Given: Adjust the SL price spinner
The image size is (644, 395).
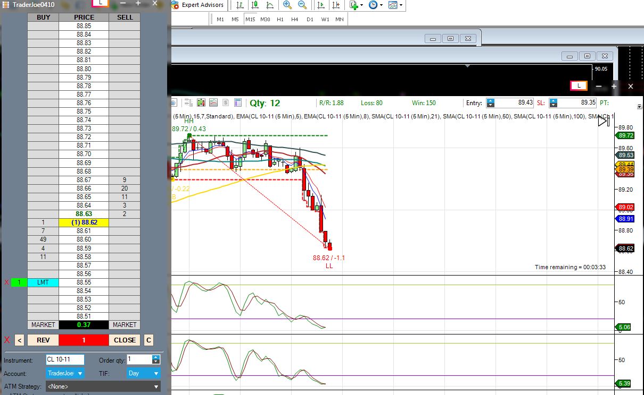Looking at the screenshot, I should point(554,103).
